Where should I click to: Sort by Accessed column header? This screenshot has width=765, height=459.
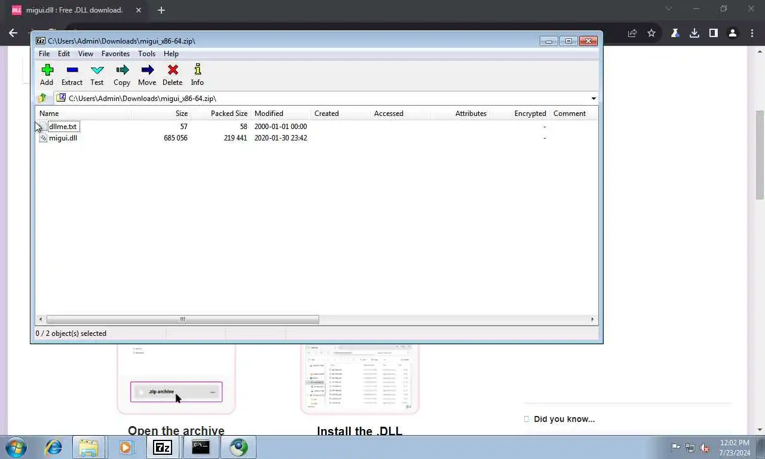click(x=400, y=114)
